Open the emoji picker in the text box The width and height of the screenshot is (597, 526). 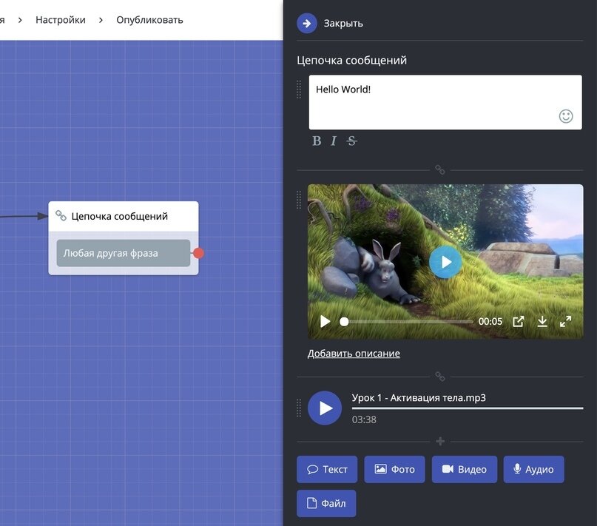[x=566, y=116]
